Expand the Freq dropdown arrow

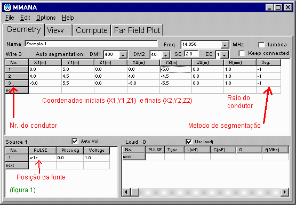coord(225,45)
